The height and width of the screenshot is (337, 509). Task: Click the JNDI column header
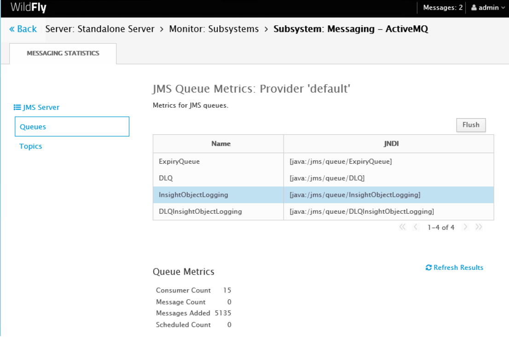[x=391, y=143]
